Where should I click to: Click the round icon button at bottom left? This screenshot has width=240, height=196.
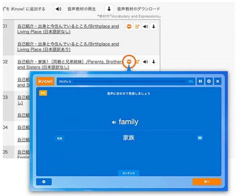pyautogui.click(x=44, y=182)
